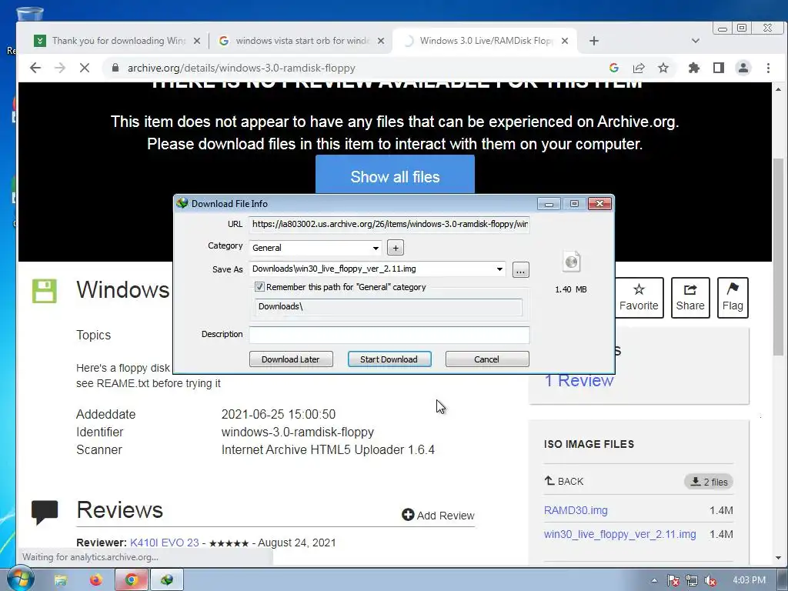Click the Recycle Bin desktop icon
Screen dimensions: 788x591
(x=29, y=14)
